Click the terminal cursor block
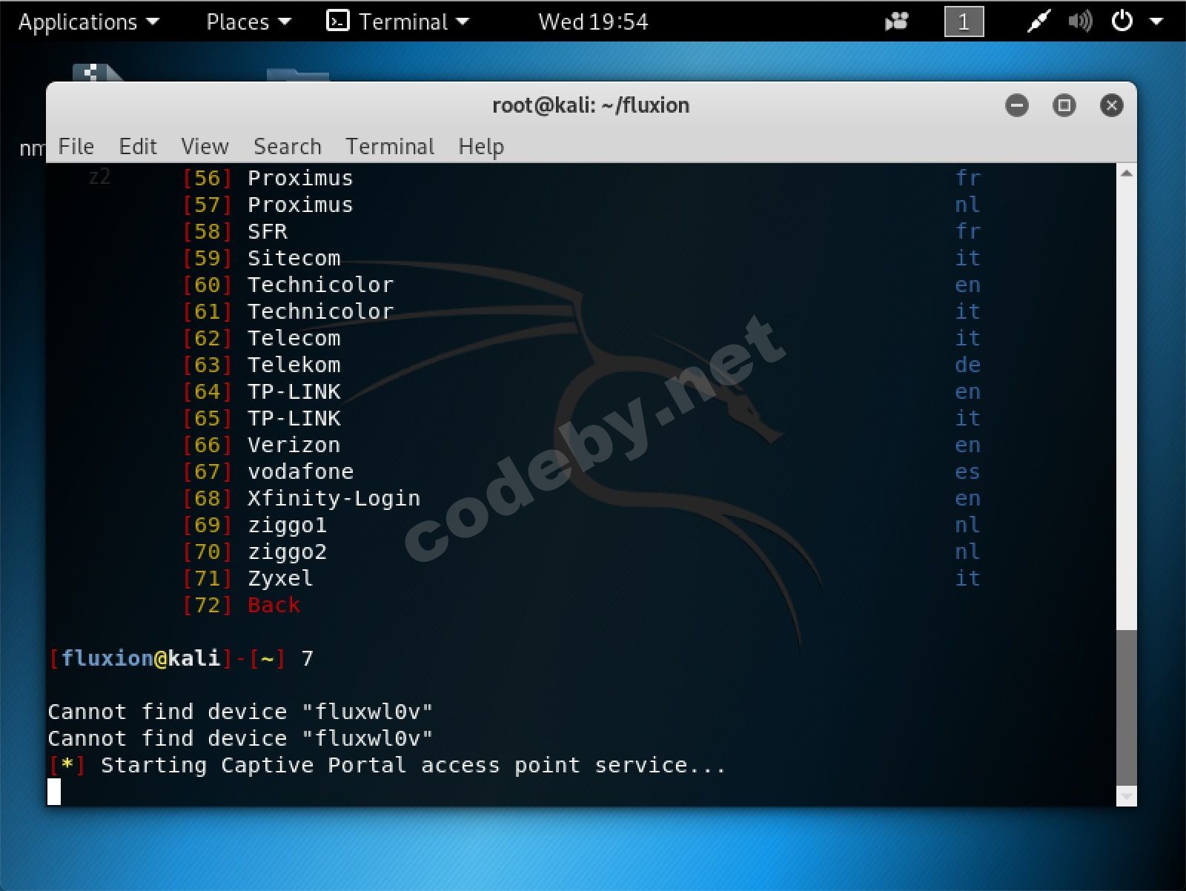 pos(54,792)
